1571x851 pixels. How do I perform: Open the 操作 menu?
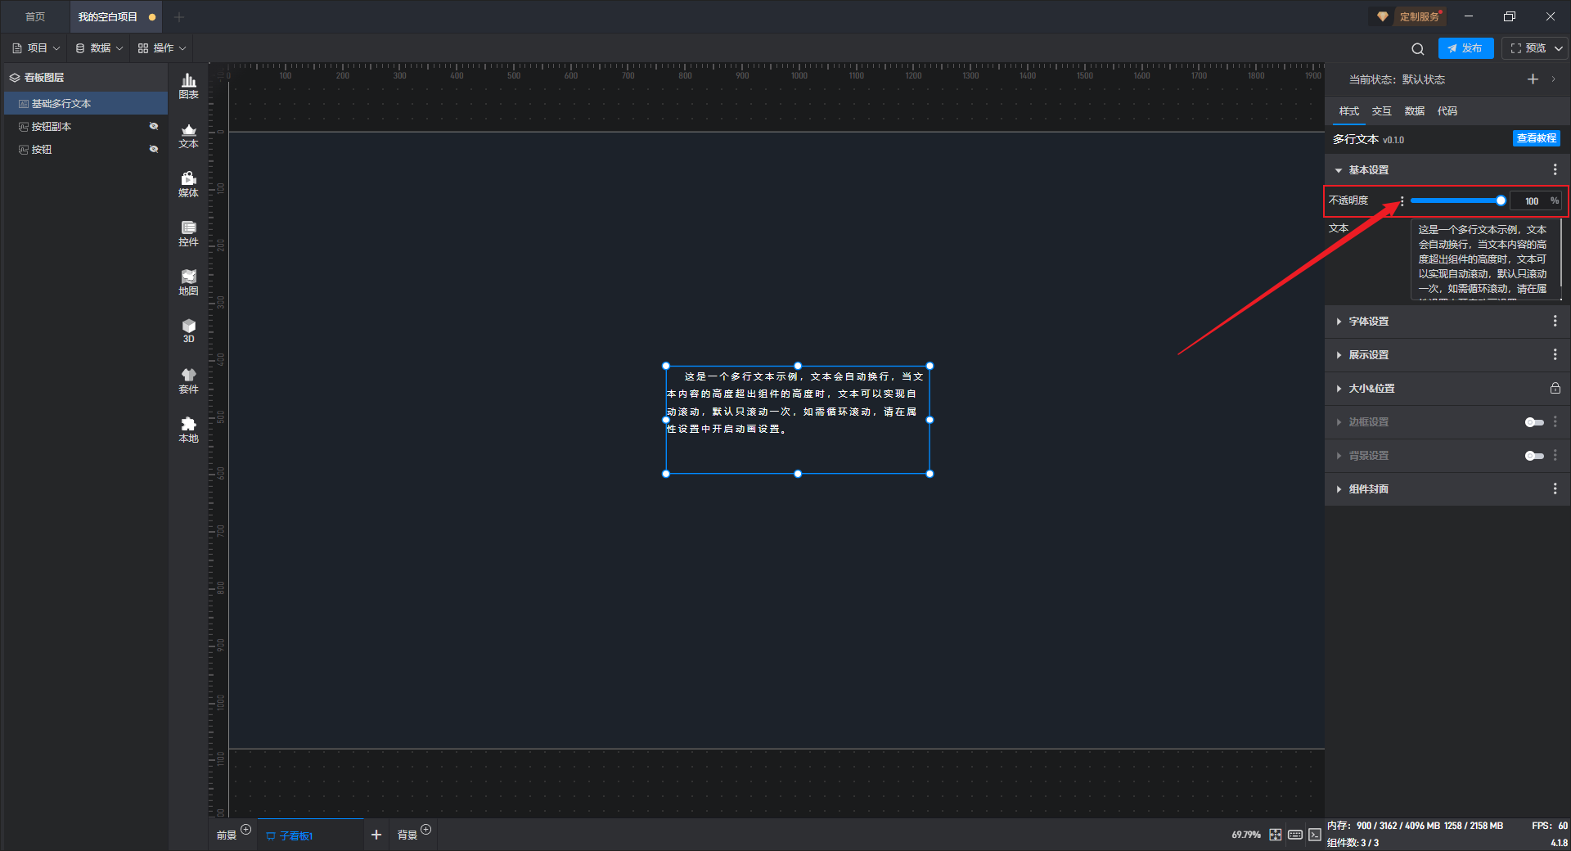click(162, 48)
